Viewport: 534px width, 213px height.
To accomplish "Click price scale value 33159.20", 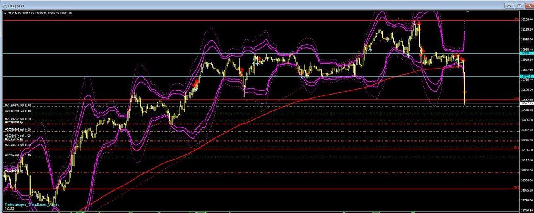I will (x=527, y=29).
